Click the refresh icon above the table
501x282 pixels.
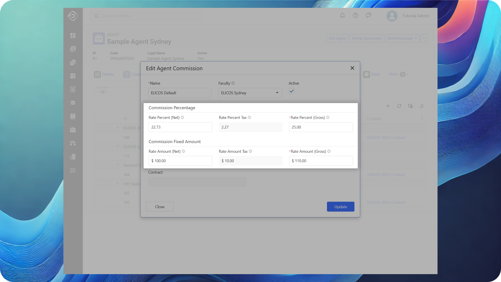click(x=399, y=106)
